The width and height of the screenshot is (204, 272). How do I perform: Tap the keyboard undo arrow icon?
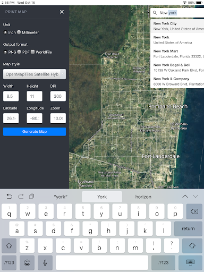[10, 197]
